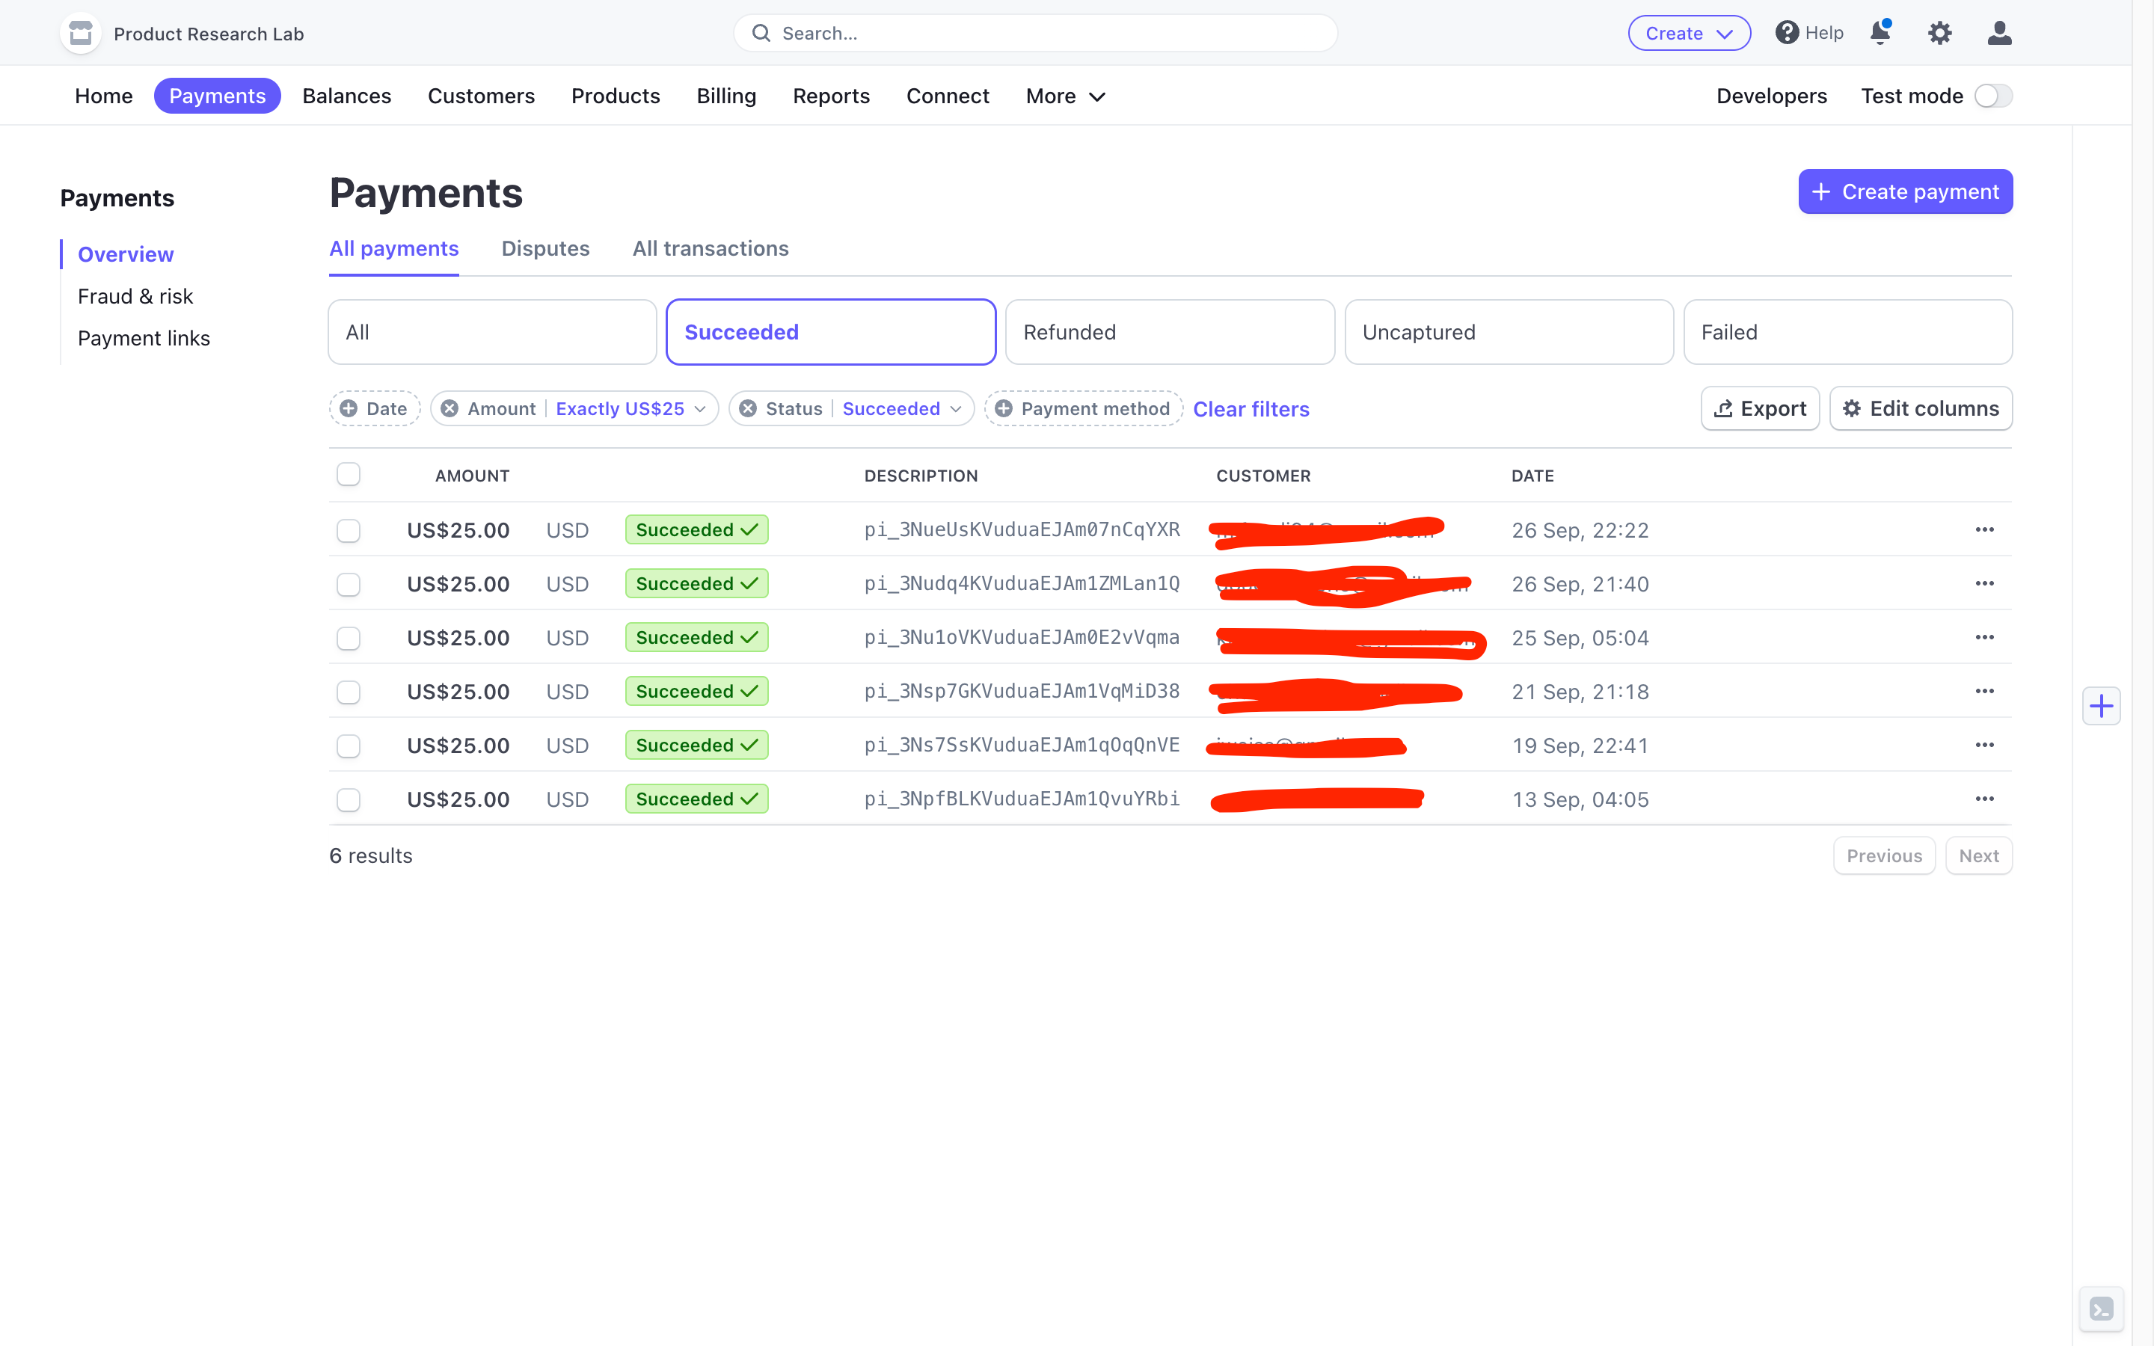Toggle the Test mode switch
Screen dimensions: 2154x1346
[1993, 96]
